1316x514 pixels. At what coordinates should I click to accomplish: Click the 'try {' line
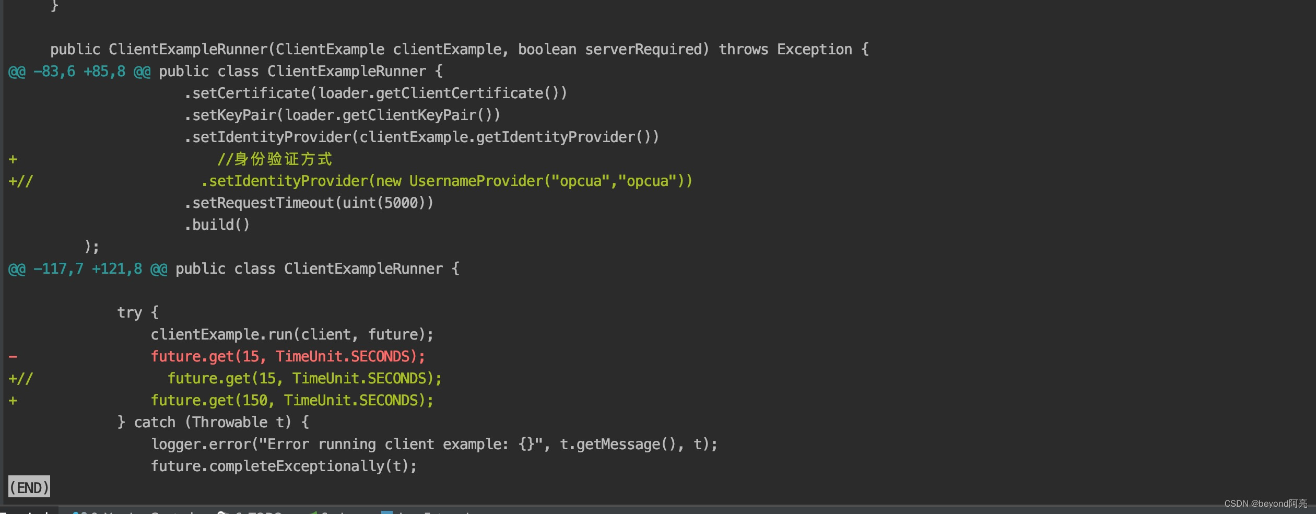point(138,313)
